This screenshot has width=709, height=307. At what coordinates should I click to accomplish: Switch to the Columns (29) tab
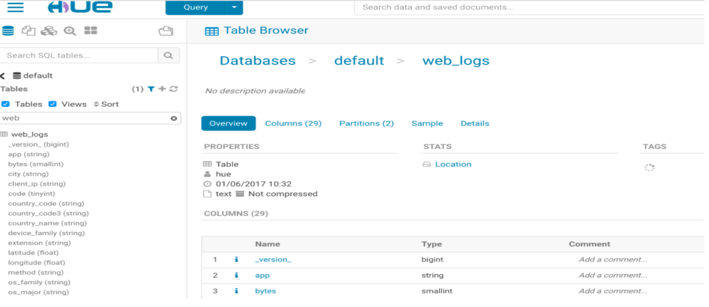293,123
